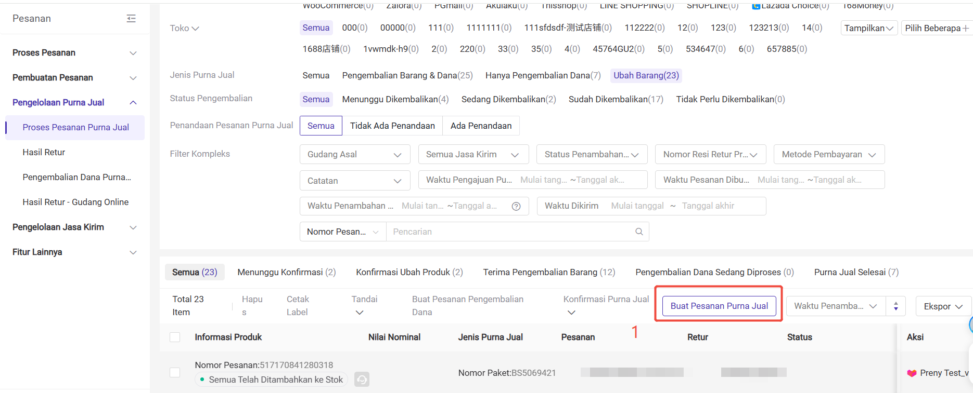Select Tidak Ada Penandaan filter option
Image resolution: width=973 pixels, height=393 pixels.
pyautogui.click(x=392, y=126)
